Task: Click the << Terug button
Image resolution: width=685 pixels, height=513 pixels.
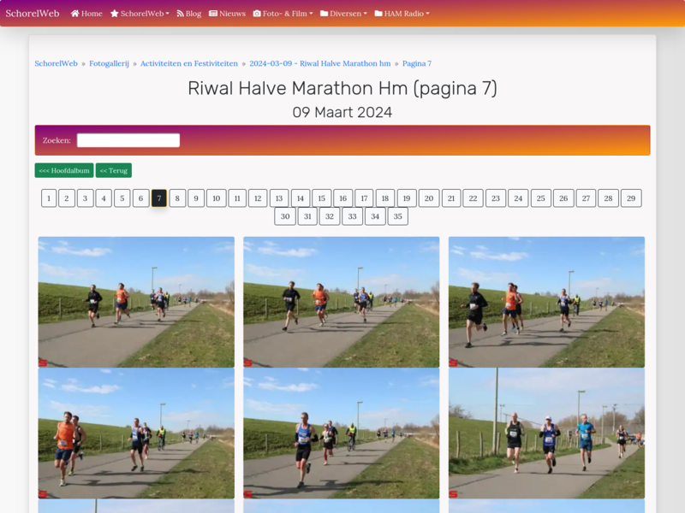Action: [x=114, y=170]
